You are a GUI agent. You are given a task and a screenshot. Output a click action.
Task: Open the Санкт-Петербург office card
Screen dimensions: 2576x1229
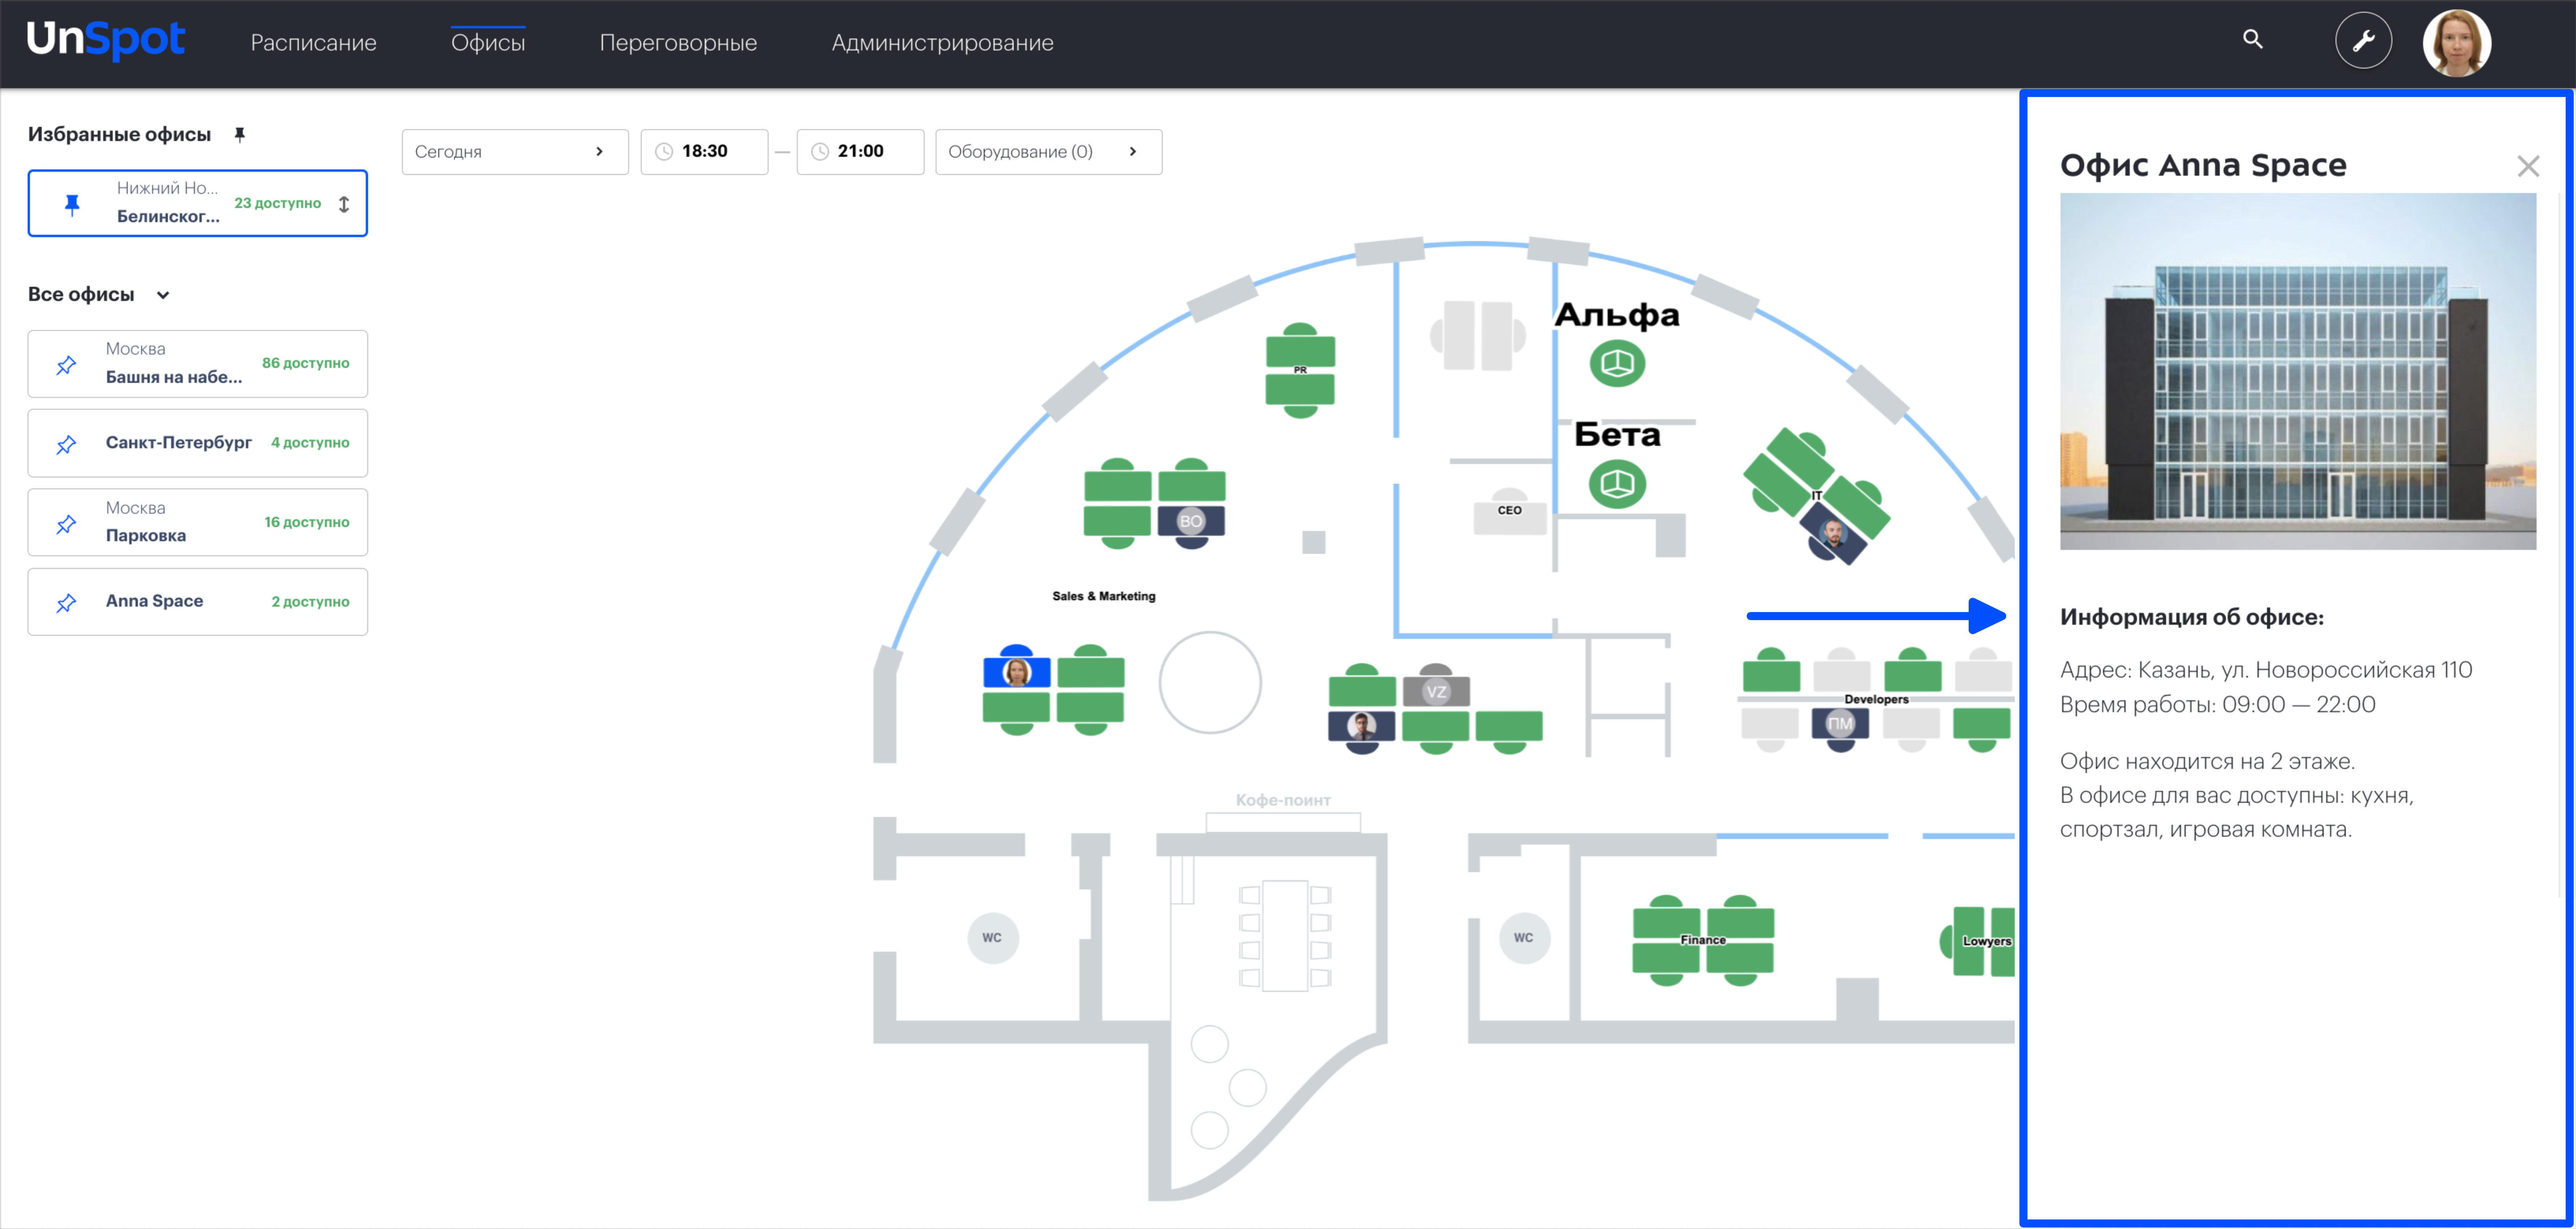click(198, 443)
